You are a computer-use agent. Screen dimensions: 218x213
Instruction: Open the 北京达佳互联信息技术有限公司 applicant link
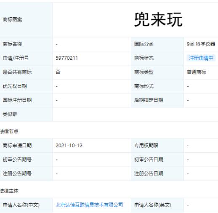pyautogui.click(x=89, y=205)
